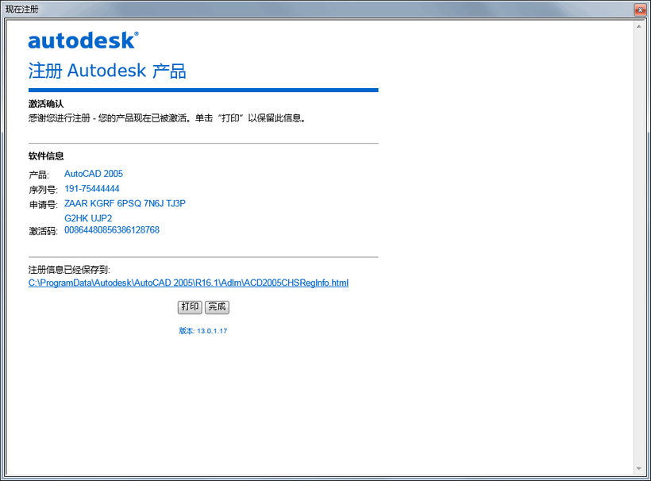This screenshot has height=481, width=651.
Task: Click the 注册 Autodesk 产品 heading
Action: (106, 71)
